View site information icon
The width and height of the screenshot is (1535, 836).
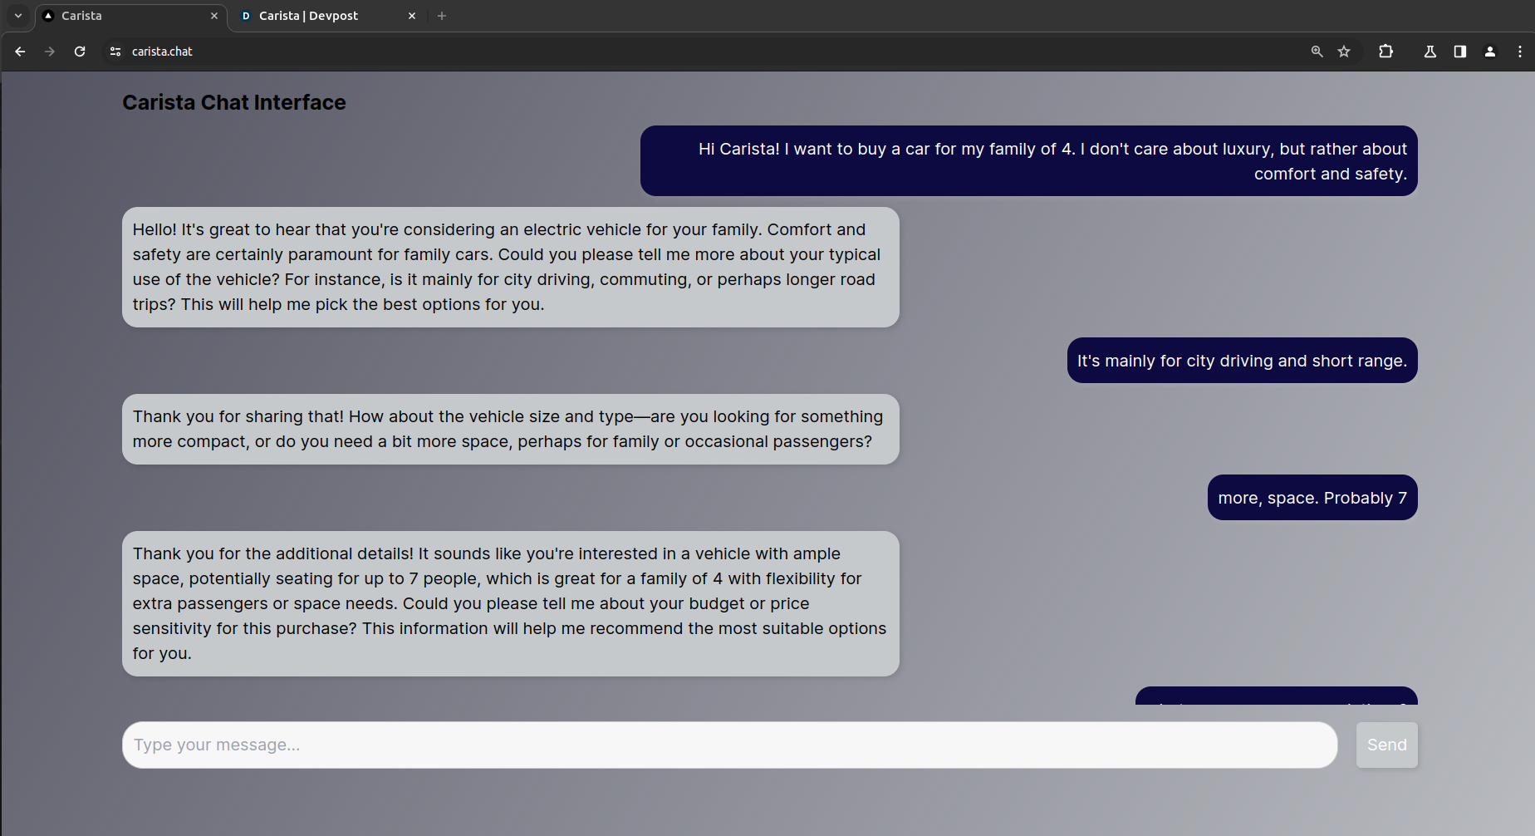115,52
